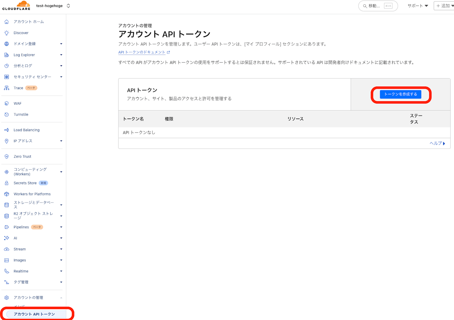
Task: Expand the セキュリティ センター submenu arrow
Action: pyautogui.click(x=61, y=77)
